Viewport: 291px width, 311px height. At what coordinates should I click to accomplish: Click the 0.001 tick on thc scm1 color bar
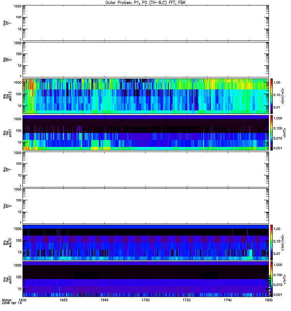coord(278,295)
